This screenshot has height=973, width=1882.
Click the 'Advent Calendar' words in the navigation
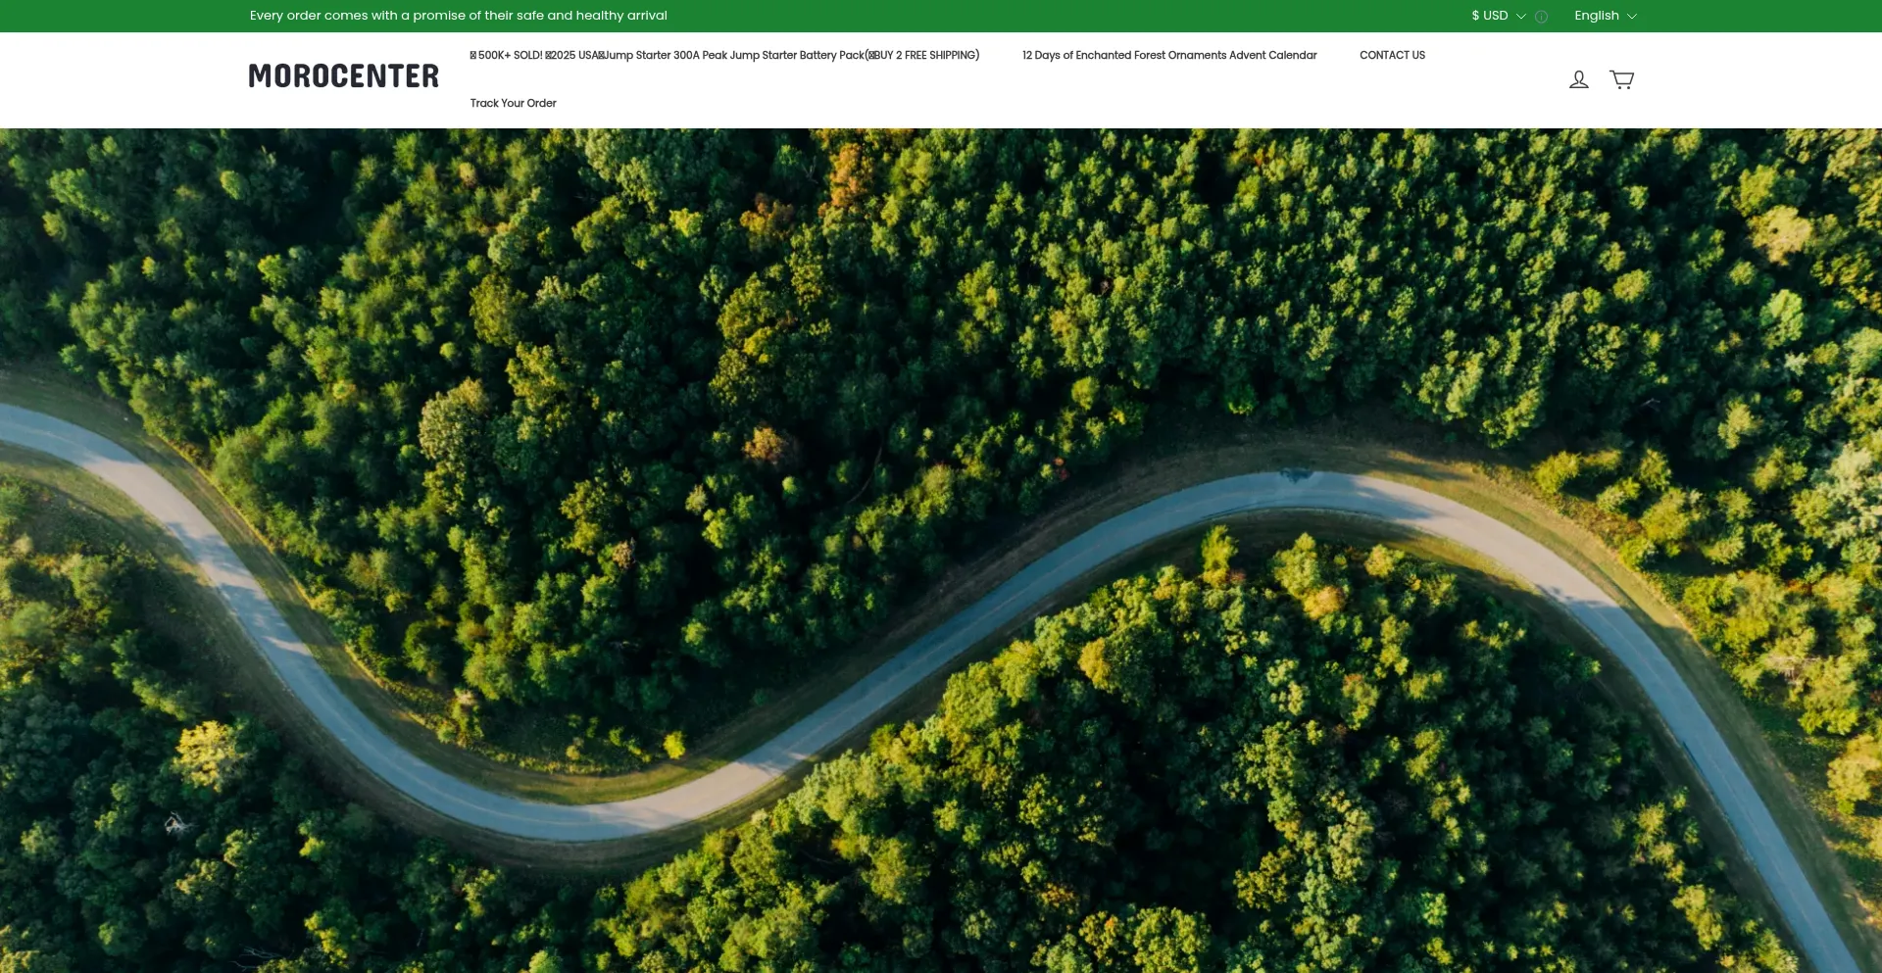[1272, 56]
